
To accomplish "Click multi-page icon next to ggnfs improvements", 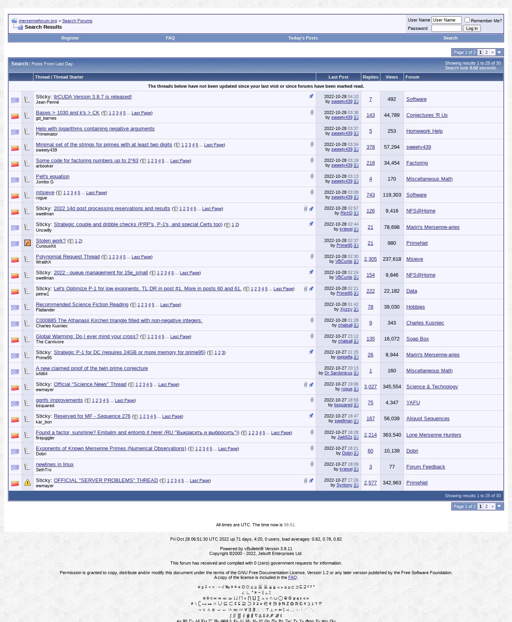I will pyautogui.click(x=89, y=401).
